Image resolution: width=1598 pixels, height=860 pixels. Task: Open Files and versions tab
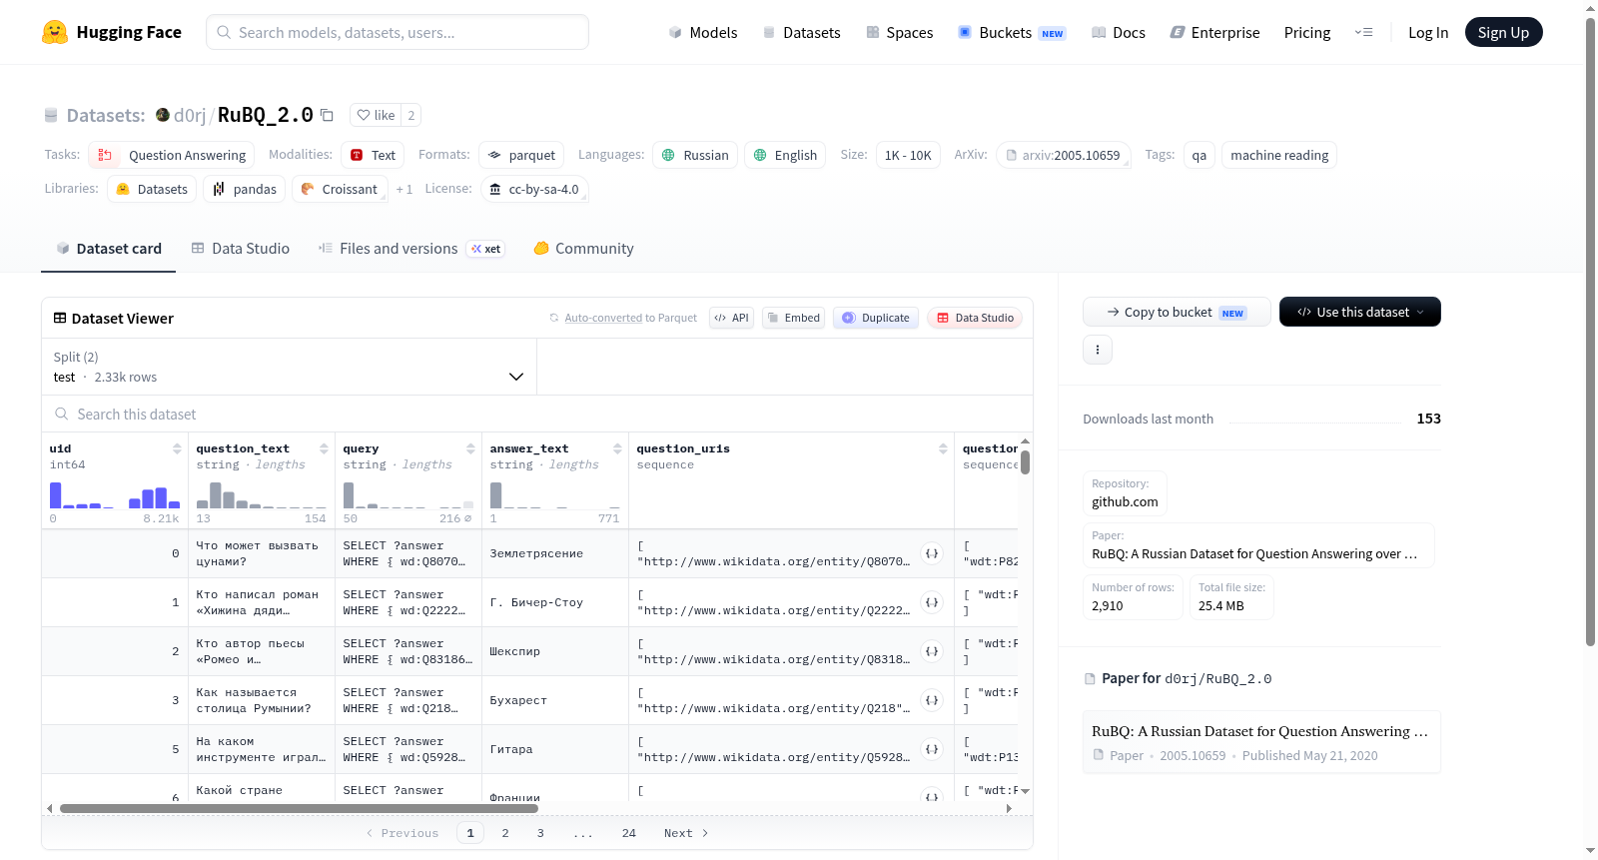tap(411, 248)
